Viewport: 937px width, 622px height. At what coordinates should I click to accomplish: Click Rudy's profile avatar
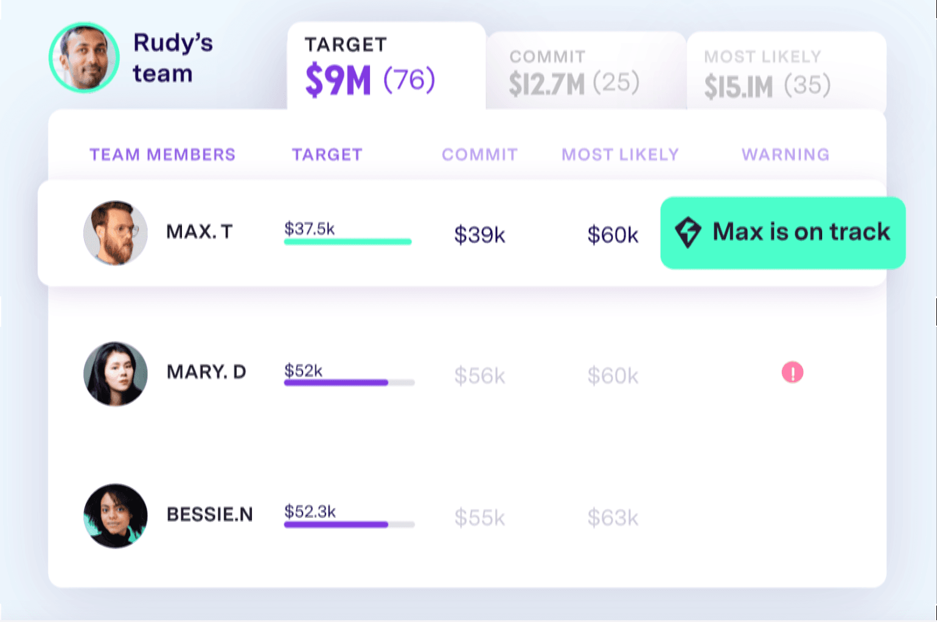tap(84, 58)
